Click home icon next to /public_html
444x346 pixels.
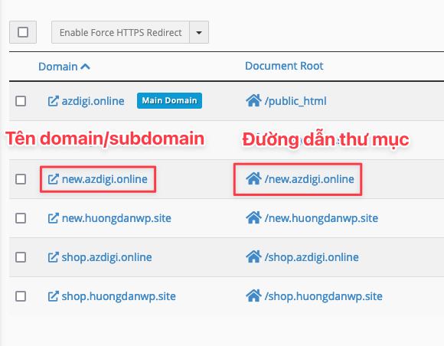253,100
